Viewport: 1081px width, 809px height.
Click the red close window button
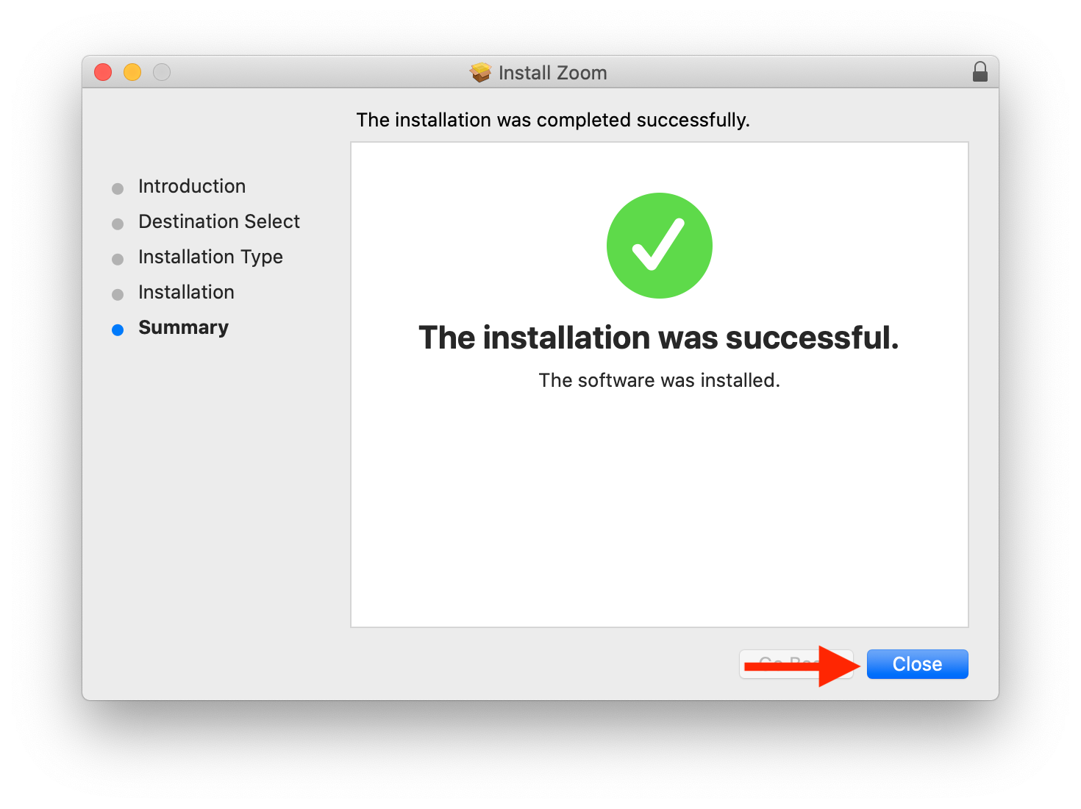click(103, 72)
